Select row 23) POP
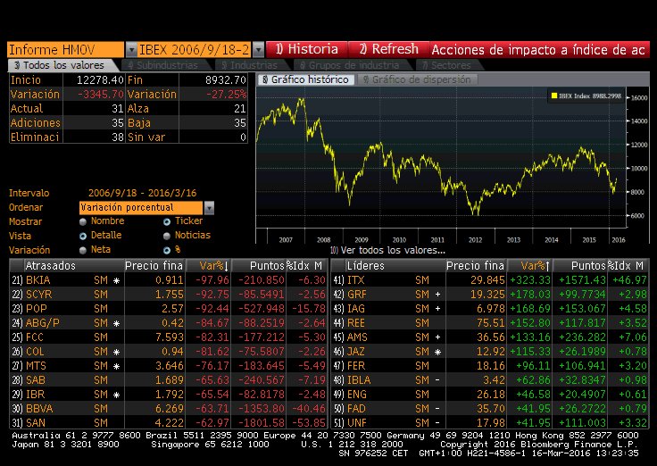 click(169, 308)
